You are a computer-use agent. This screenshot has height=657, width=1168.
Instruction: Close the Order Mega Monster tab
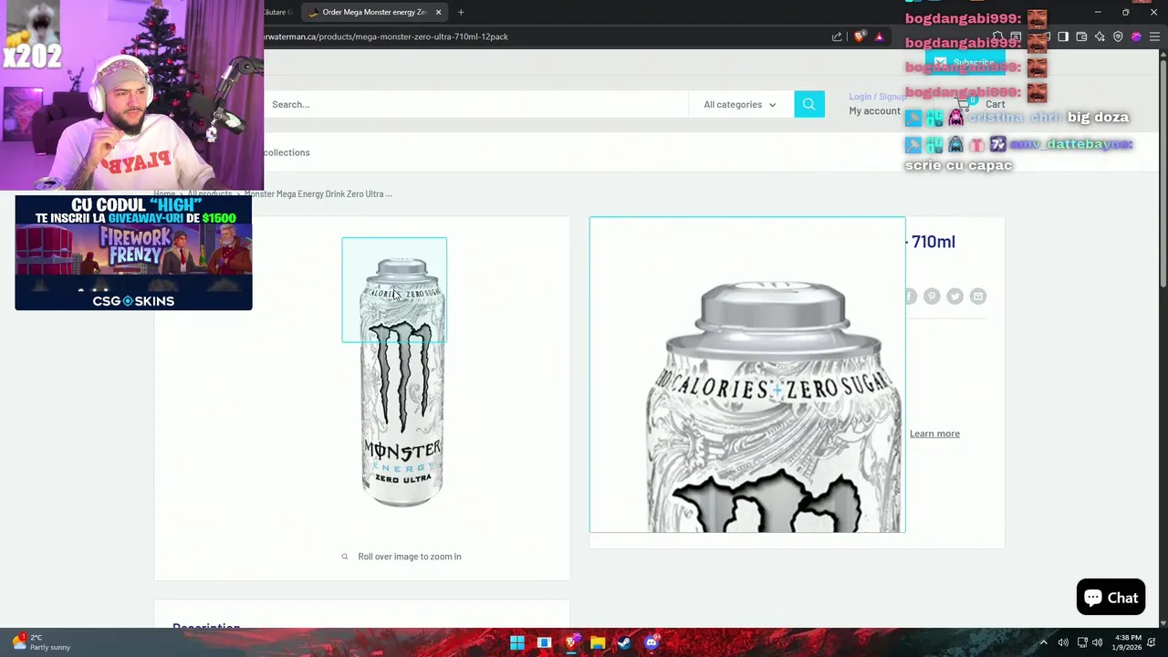click(438, 12)
